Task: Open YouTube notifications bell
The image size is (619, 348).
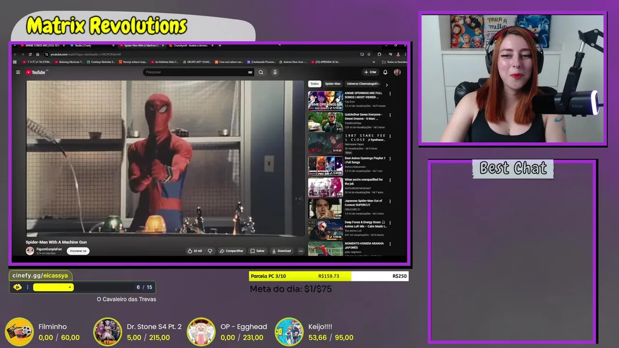Action: pyautogui.click(x=385, y=72)
